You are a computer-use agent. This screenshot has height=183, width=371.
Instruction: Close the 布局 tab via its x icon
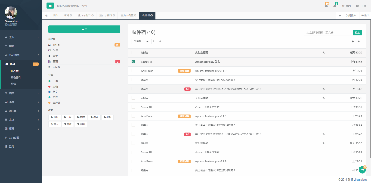pyautogui.click(x=71, y=16)
